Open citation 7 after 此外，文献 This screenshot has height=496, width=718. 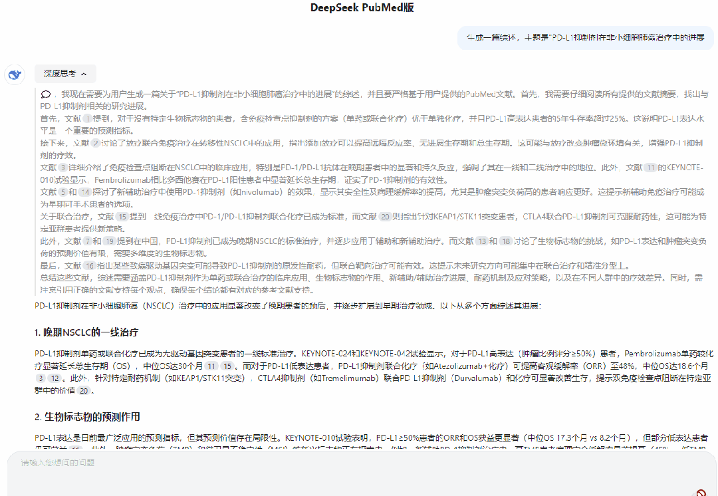[87, 241]
